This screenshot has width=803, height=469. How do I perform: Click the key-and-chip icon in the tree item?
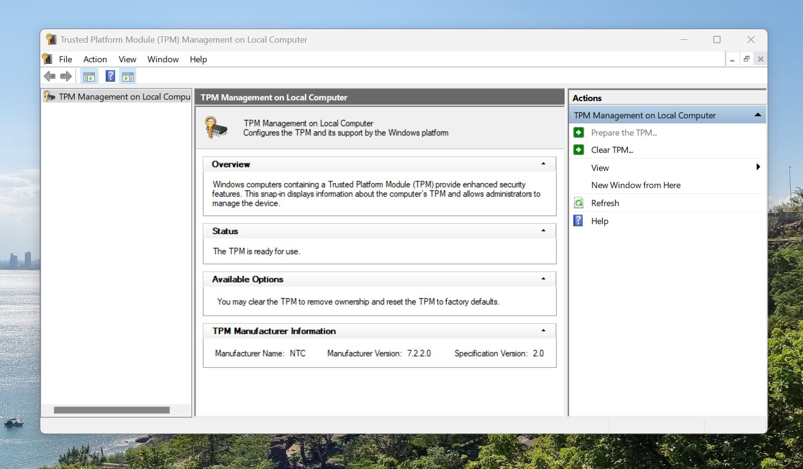pyautogui.click(x=49, y=96)
